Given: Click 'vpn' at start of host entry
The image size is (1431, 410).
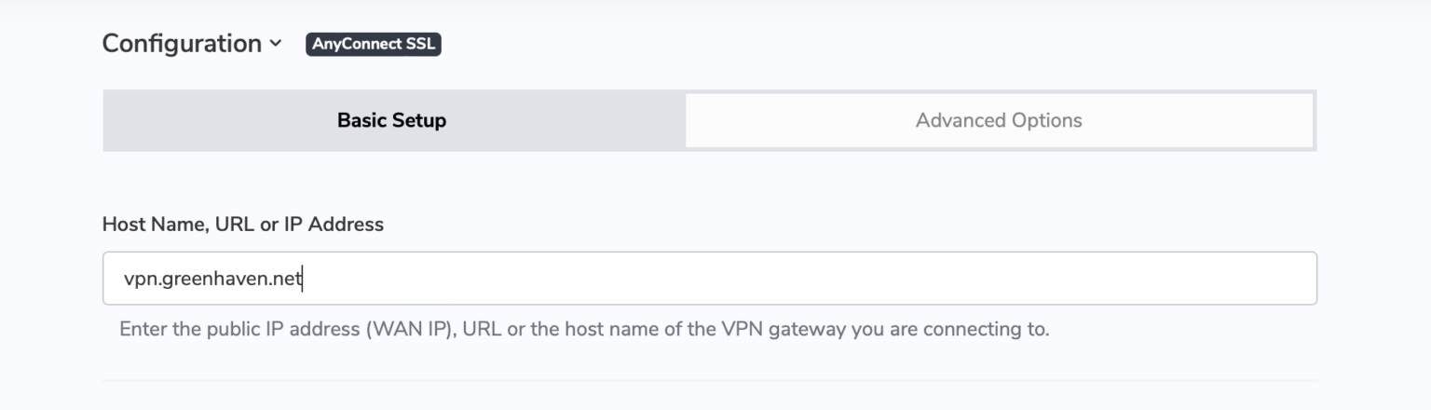Looking at the screenshot, I should pos(140,278).
